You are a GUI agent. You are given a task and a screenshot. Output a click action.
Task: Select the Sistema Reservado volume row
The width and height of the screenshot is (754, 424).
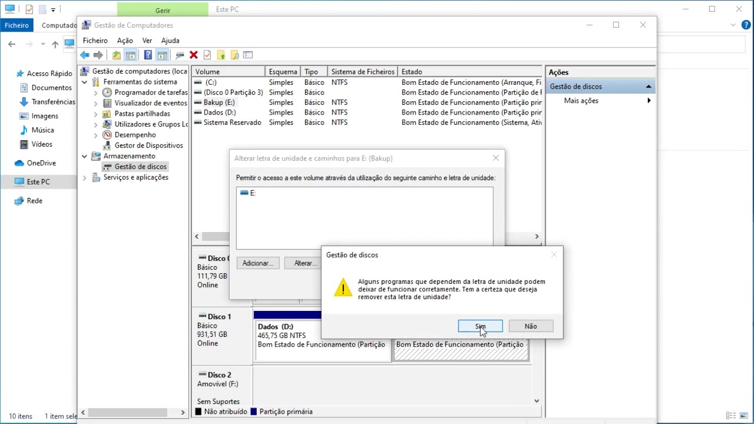tap(368, 122)
